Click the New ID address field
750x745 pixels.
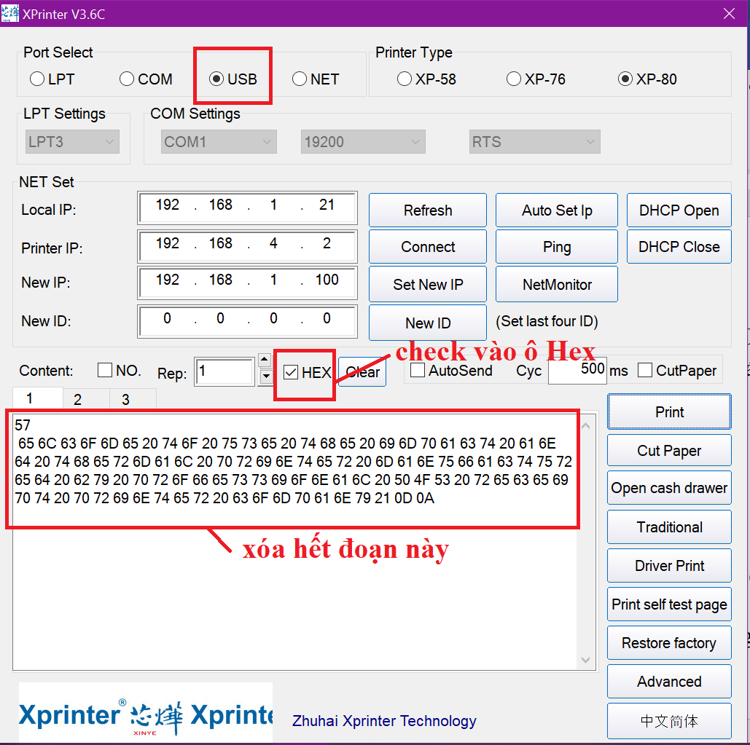pos(247,322)
